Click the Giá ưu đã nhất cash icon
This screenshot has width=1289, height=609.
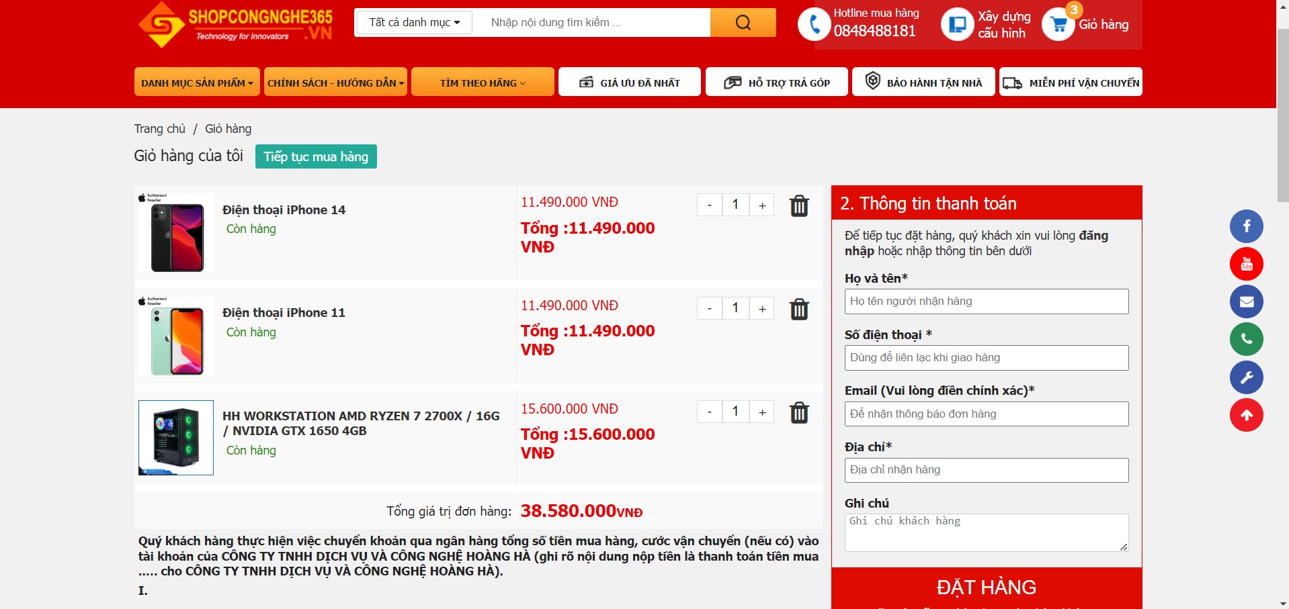[x=586, y=83]
